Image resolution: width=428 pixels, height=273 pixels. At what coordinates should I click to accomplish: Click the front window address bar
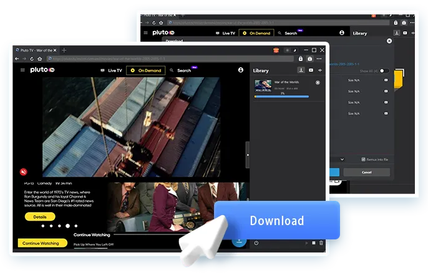pos(170,58)
